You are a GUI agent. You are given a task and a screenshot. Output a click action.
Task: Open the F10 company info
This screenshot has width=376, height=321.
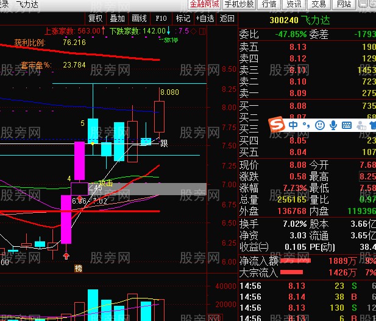click(x=161, y=18)
